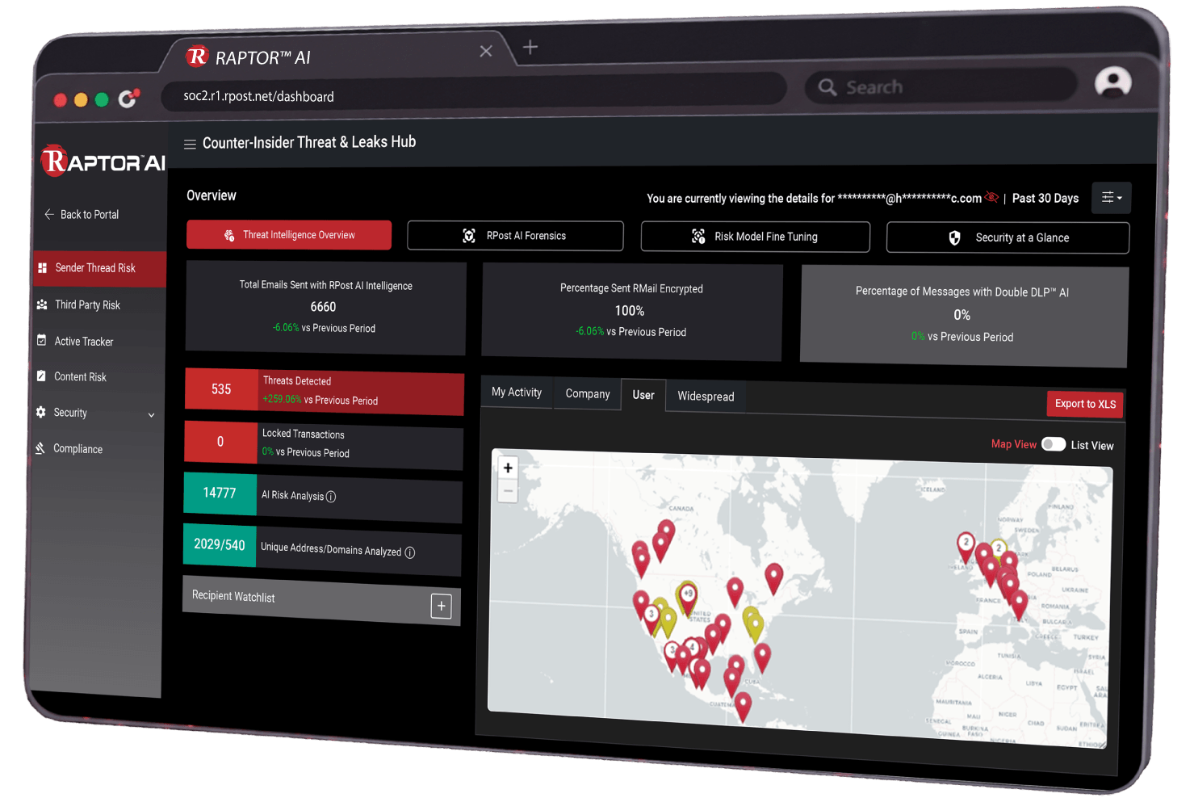Select the Threat Intelligence Overview button
Image resolution: width=1194 pixels, height=802 pixels.
click(289, 235)
